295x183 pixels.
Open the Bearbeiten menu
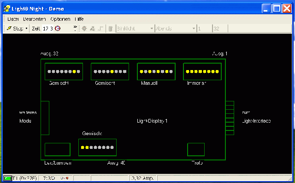coord(35,19)
